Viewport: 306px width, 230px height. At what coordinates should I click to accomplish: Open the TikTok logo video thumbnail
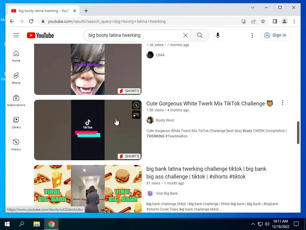pos(88,130)
